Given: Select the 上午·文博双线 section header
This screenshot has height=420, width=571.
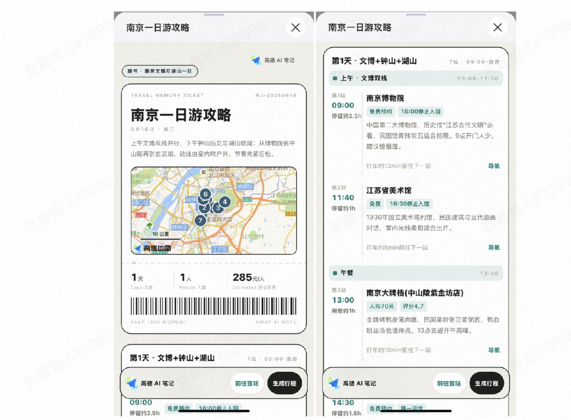Looking at the screenshot, I should 416,78.
